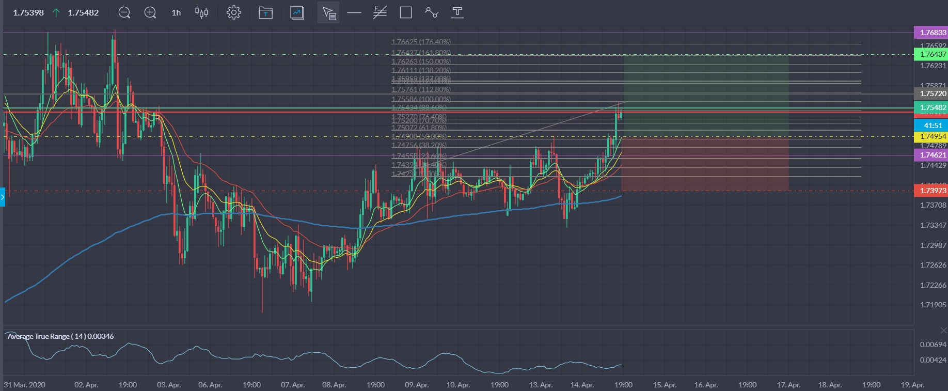Image resolution: width=948 pixels, height=391 pixels.
Task: Click the 19. Apr. date axis label
Action: [912, 385]
